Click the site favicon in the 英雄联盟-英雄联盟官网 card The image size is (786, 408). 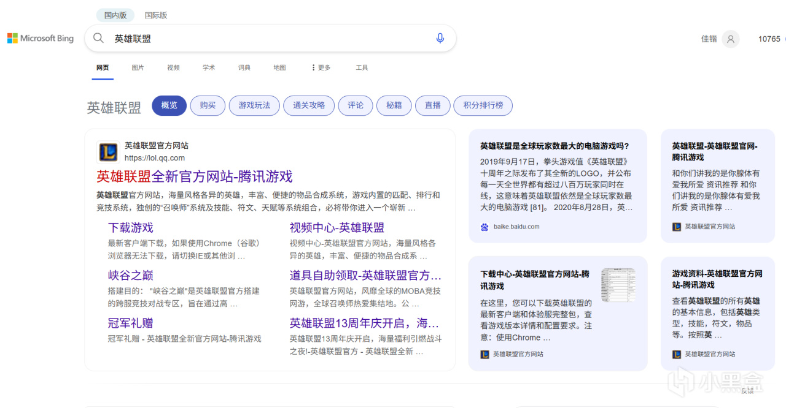(x=677, y=227)
